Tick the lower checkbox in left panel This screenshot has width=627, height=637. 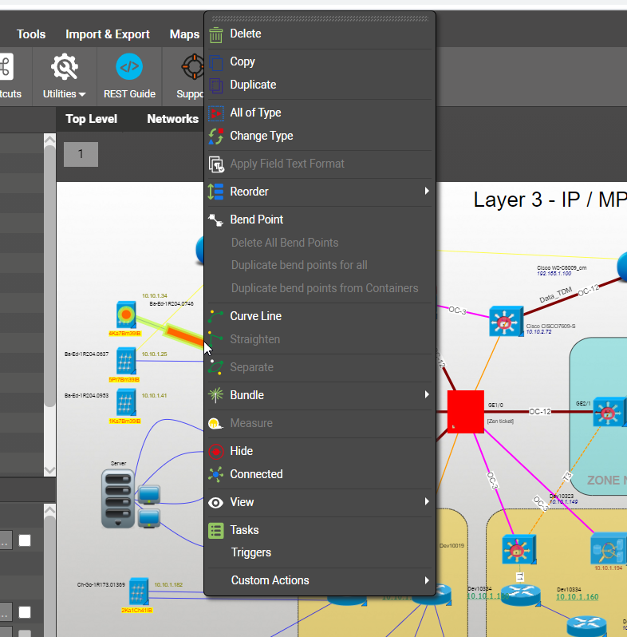25,612
